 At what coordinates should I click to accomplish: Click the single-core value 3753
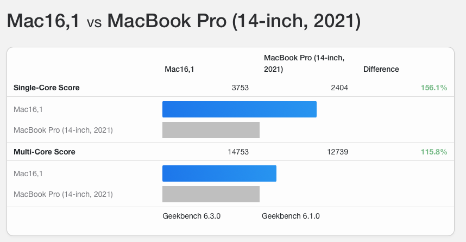[x=240, y=88]
